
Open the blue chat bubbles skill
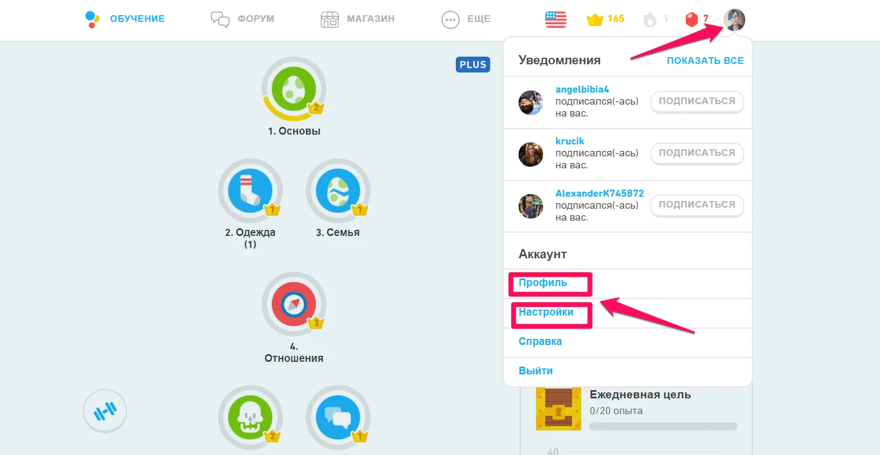click(338, 417)
